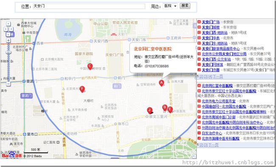Go to 下一页 of the hospital results
The image size is (276, 167).
tap(213, 145)
